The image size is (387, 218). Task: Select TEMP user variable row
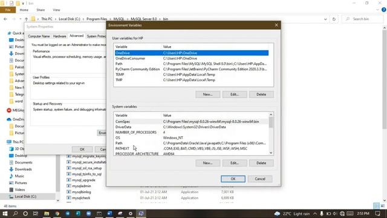(x=192, y=74)
